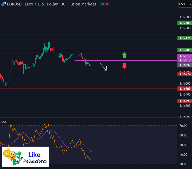Viewport: 192px width, 169px height.
Task: Click the RSI indicator label
Action: (x=4, y=122)
